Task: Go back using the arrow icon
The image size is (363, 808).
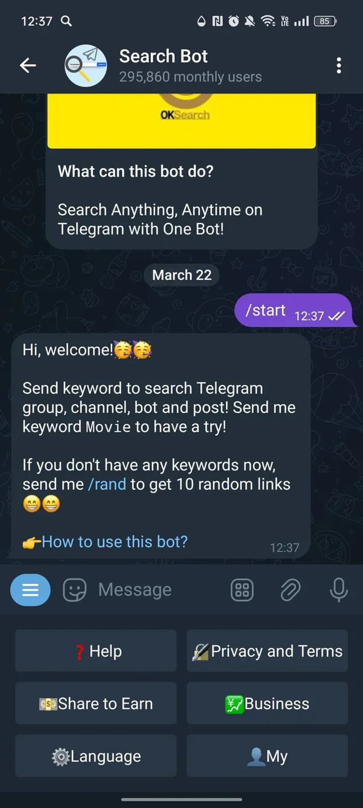Action: pos(28,65)
